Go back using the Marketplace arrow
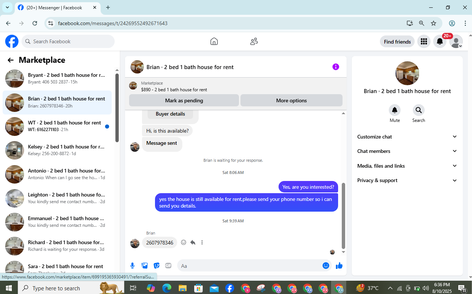The width and height of the screenshot is (472, 294). tap(10, 60)
